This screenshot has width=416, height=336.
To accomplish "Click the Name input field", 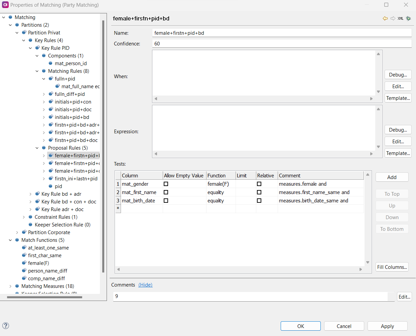I will [282, 33].
